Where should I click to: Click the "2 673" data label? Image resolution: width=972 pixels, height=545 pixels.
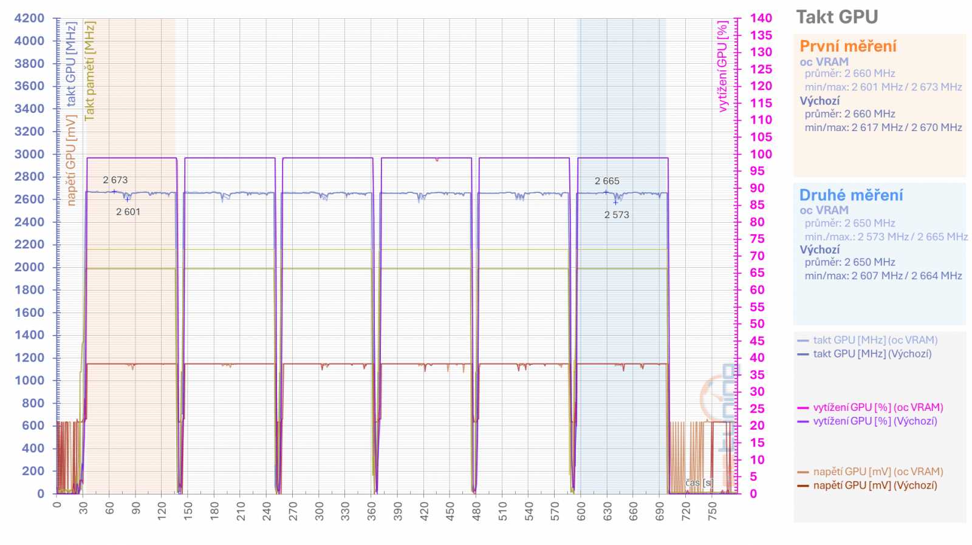115,180
